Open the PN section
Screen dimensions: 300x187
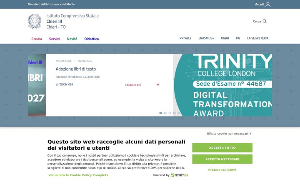click(x=238, y=38)
